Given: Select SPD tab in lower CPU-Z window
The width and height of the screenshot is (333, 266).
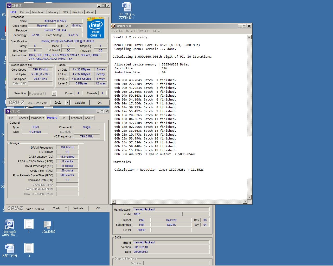Looking at the screenshot, I should coord(64,118).
